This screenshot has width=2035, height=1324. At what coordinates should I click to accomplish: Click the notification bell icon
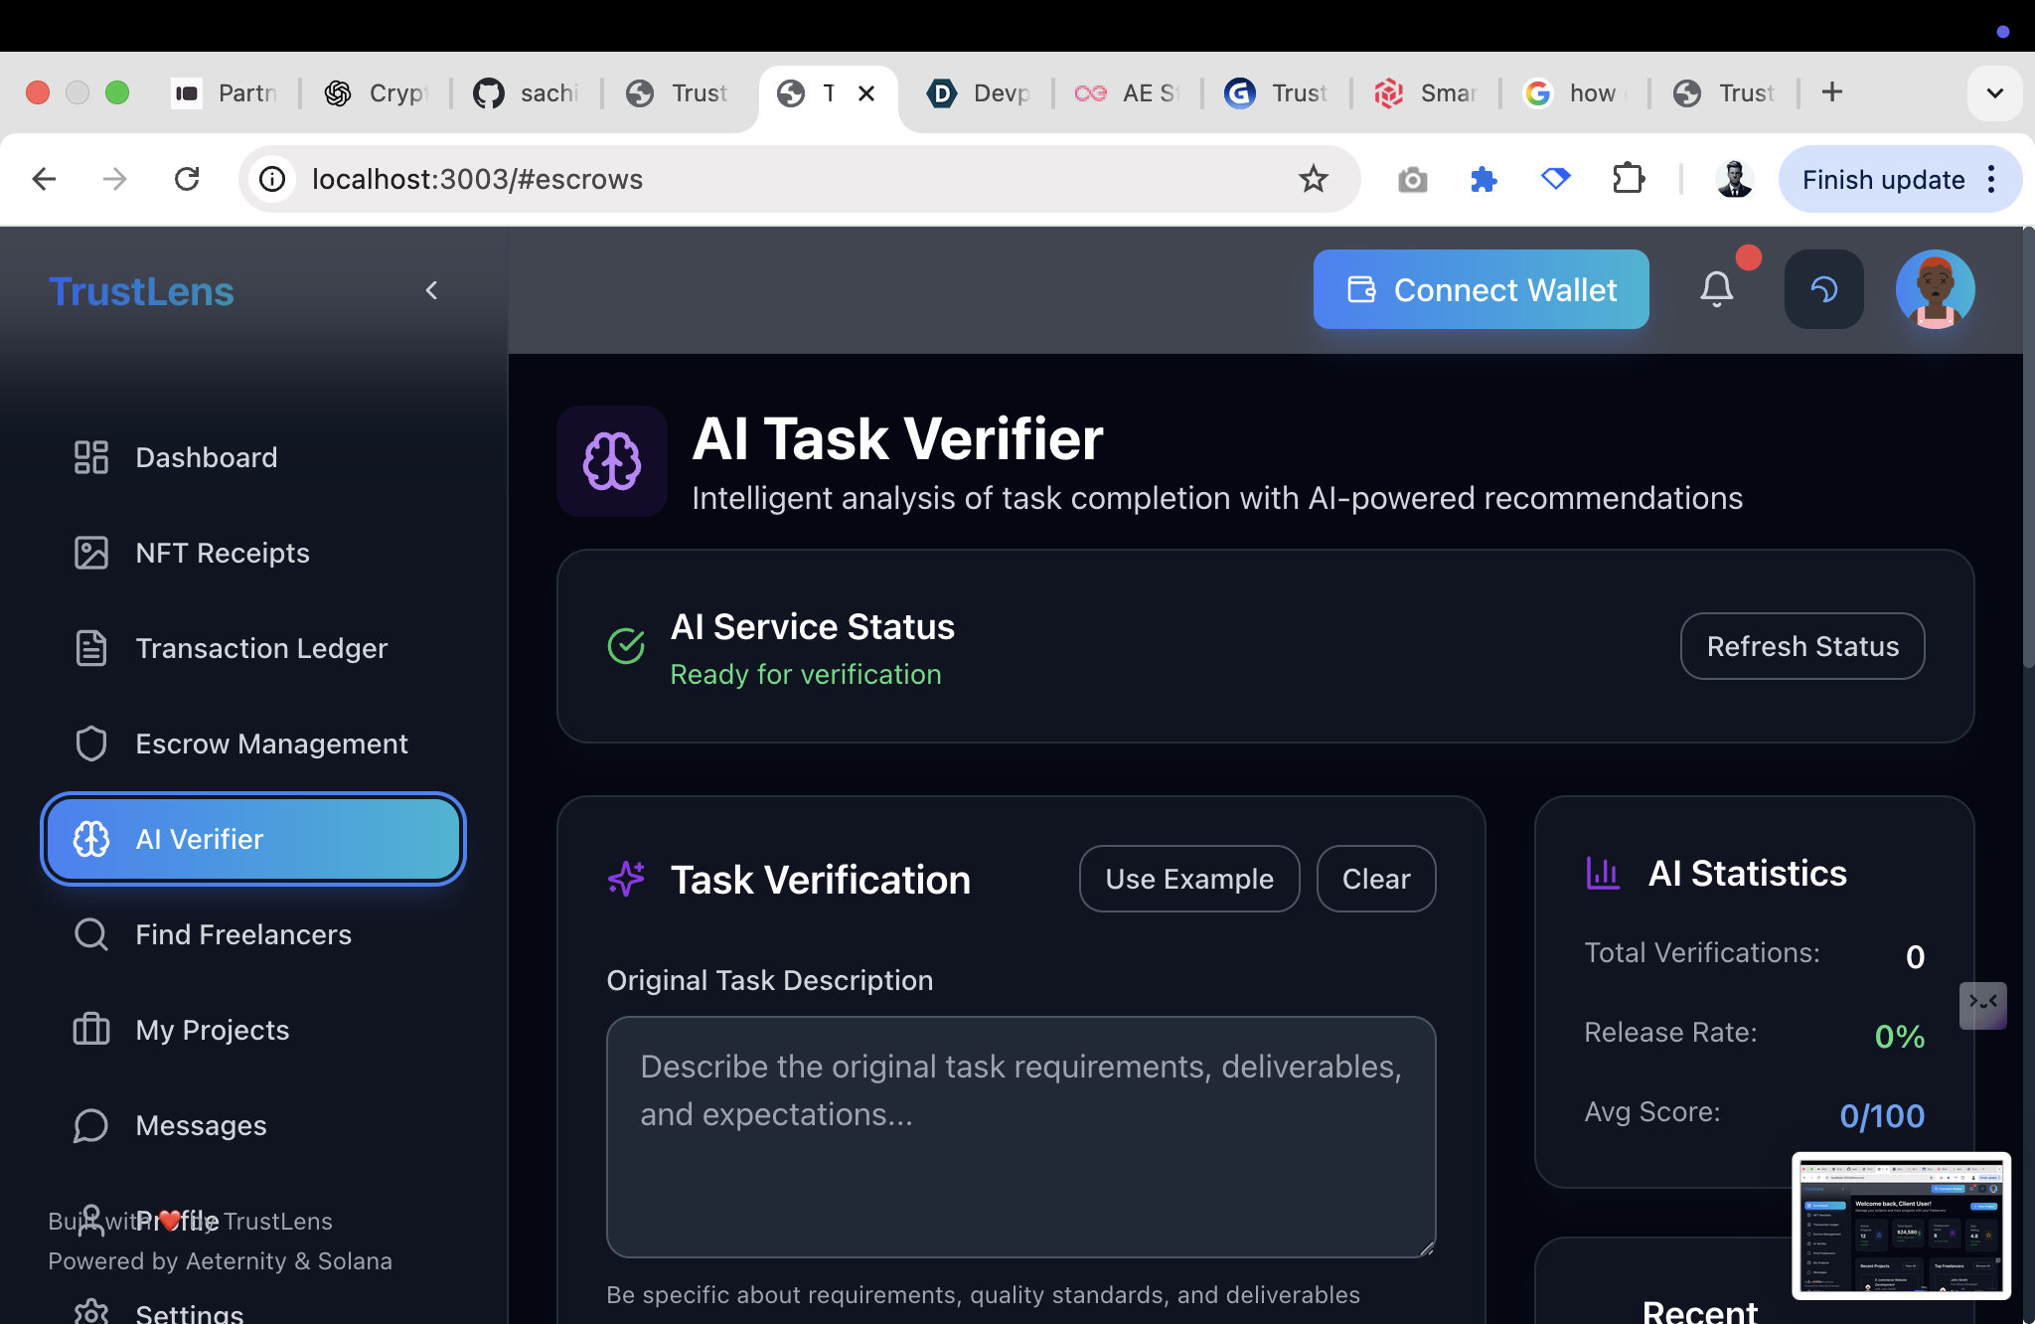(x=1716, y=289)
